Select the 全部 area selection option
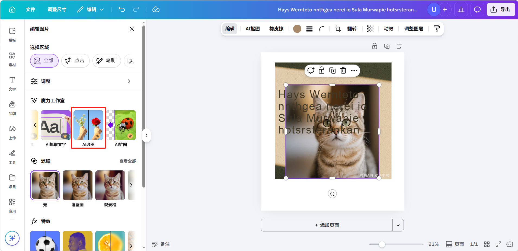 [x=44, y=61]
